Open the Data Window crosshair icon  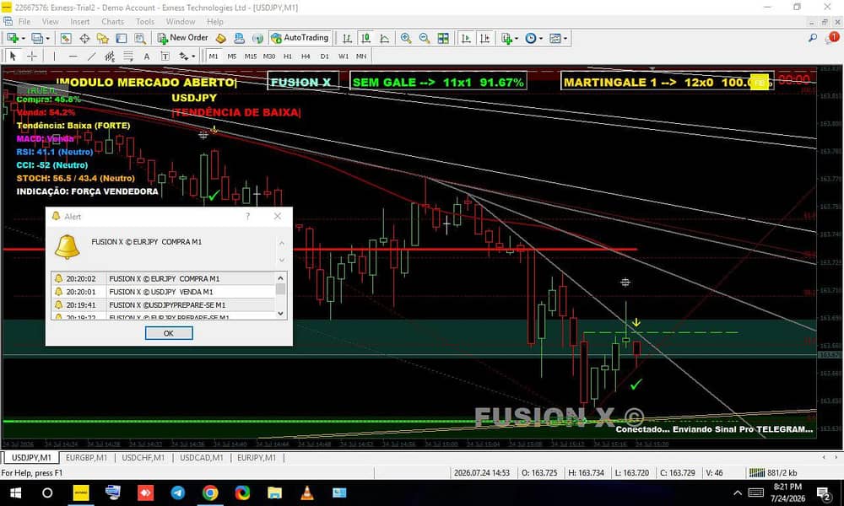click(84, 38)
